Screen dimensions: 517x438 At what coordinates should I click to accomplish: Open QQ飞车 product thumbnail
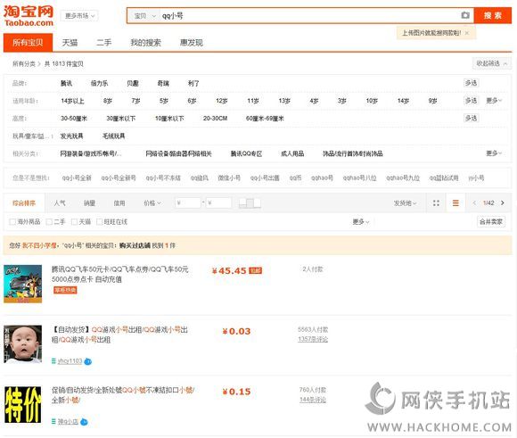click(23, 284)
